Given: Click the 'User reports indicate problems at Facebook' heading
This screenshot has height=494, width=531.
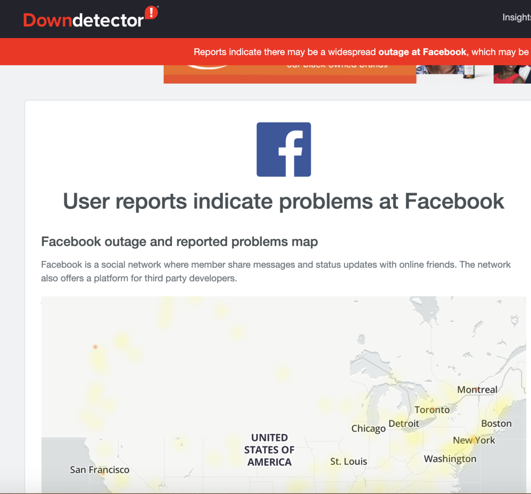Looking at the screenshot, I should (283, 201).
